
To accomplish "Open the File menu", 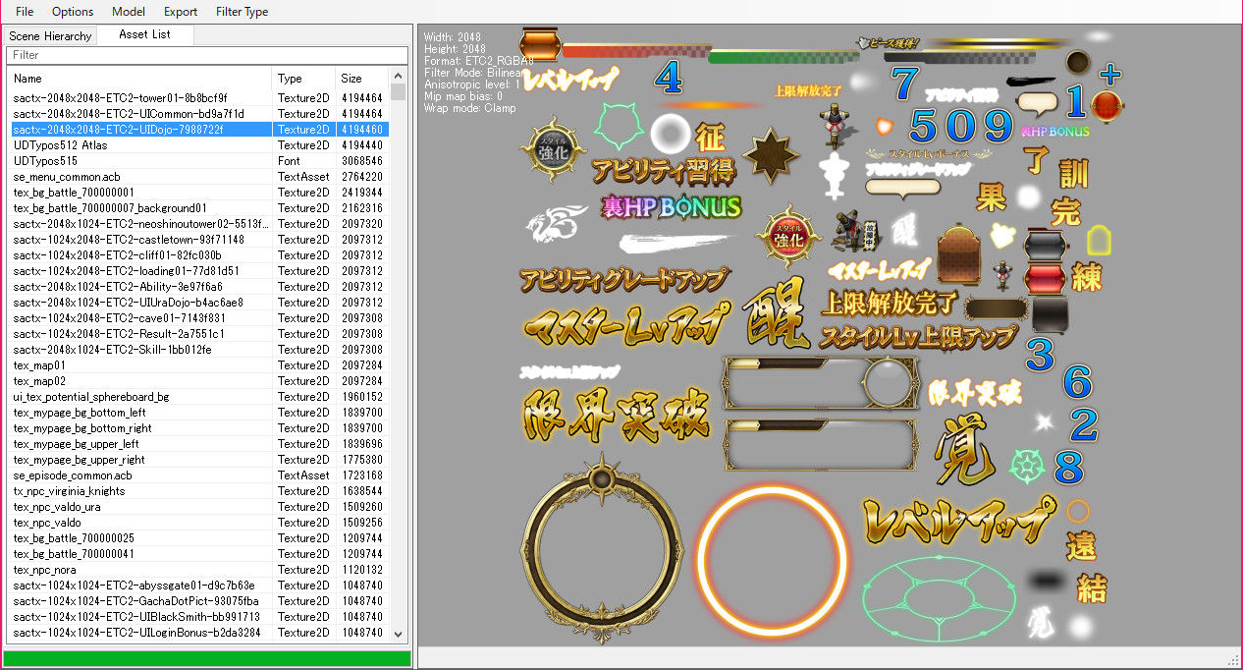I will [25, 12].
